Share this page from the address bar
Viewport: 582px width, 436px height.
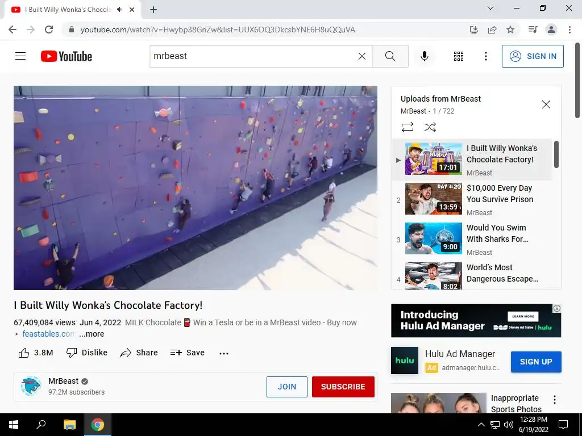coord(492,30)
